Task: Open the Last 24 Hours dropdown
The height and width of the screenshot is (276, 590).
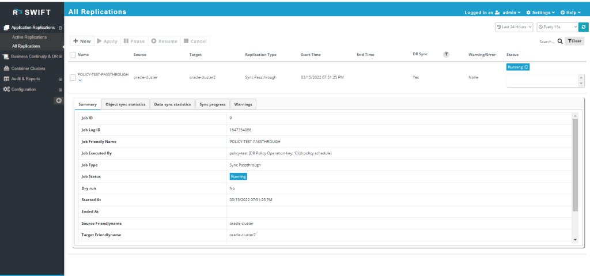Action: tap(514, 27)
